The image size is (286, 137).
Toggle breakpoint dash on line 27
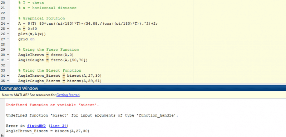(8, 39)
